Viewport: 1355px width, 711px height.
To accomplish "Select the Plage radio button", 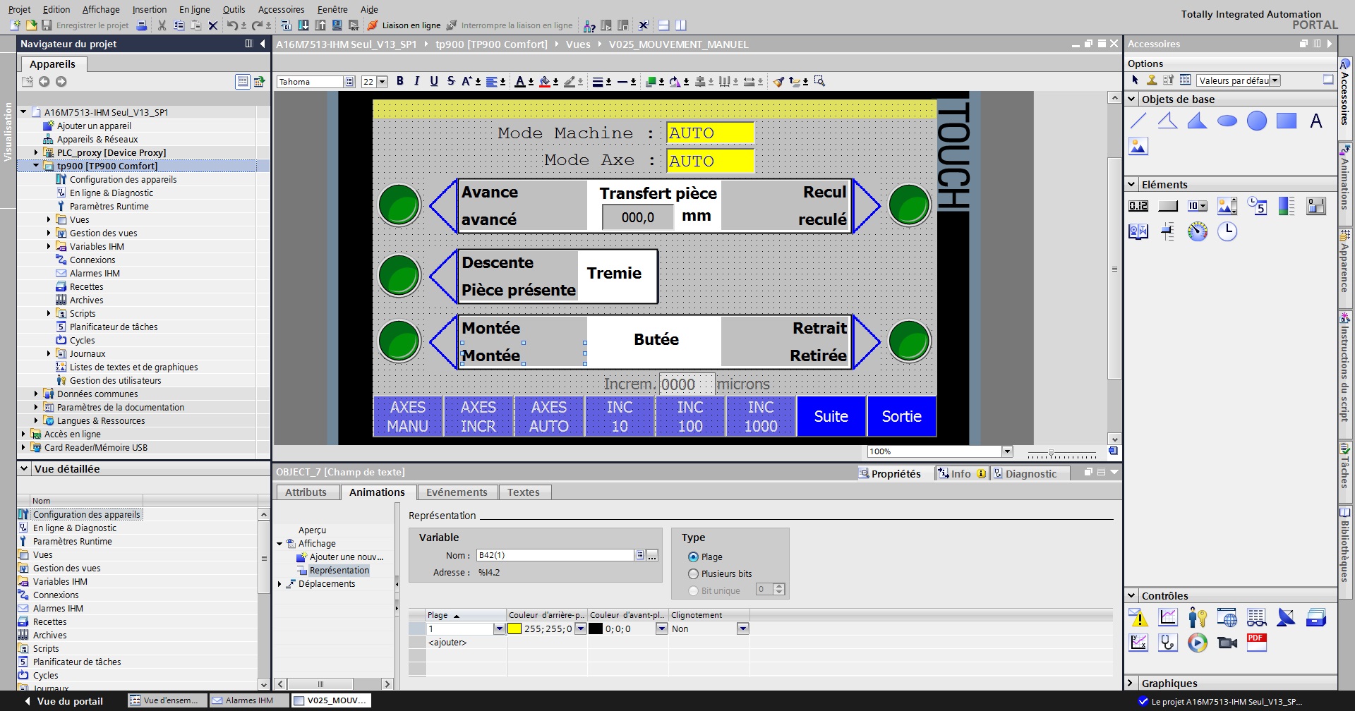I will [693, 557].
